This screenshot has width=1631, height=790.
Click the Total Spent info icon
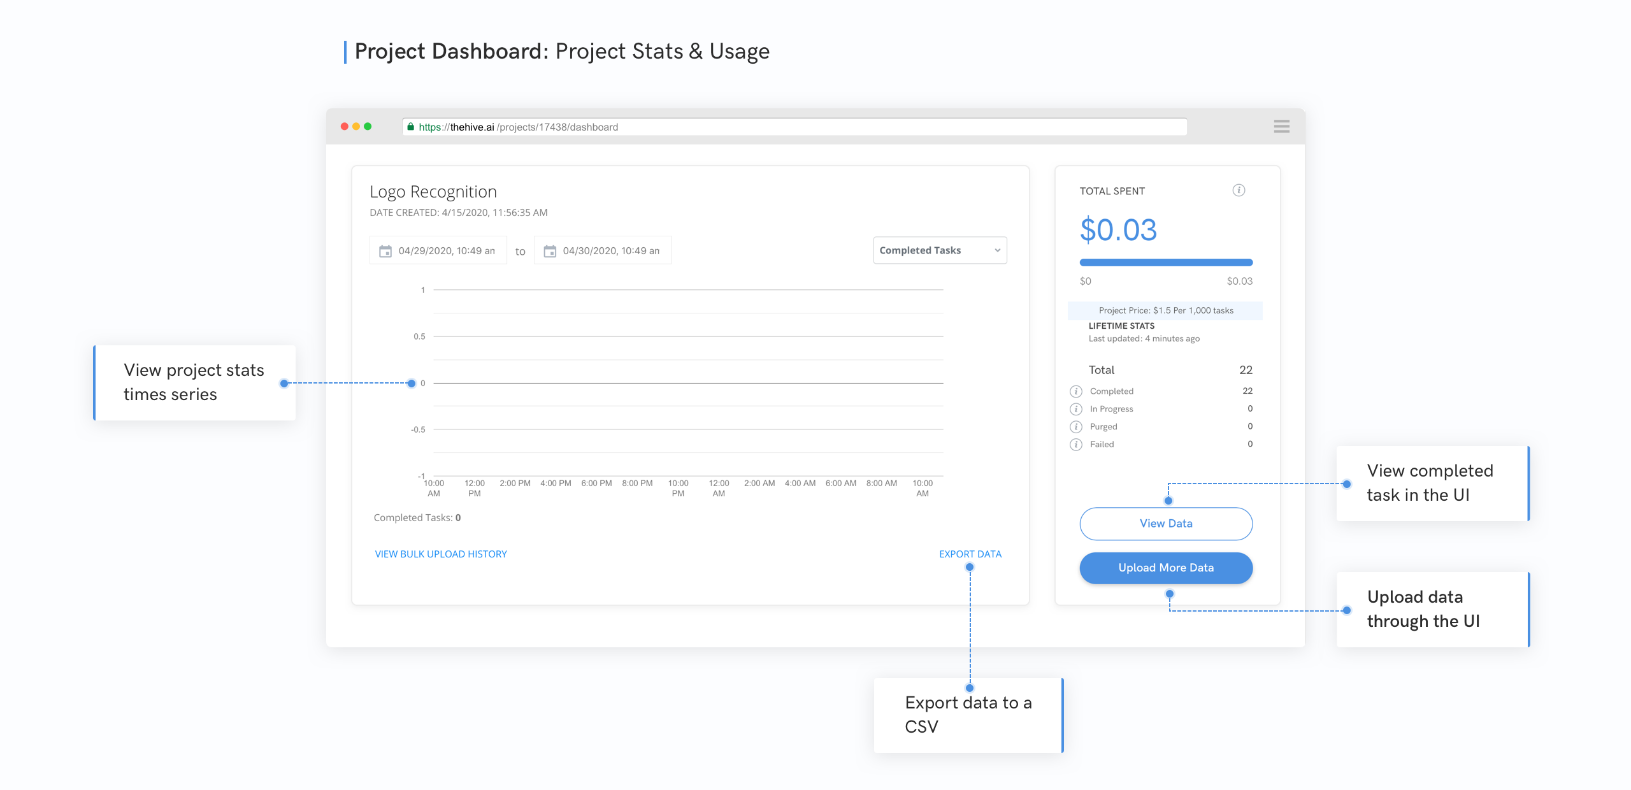point(1239,190)
